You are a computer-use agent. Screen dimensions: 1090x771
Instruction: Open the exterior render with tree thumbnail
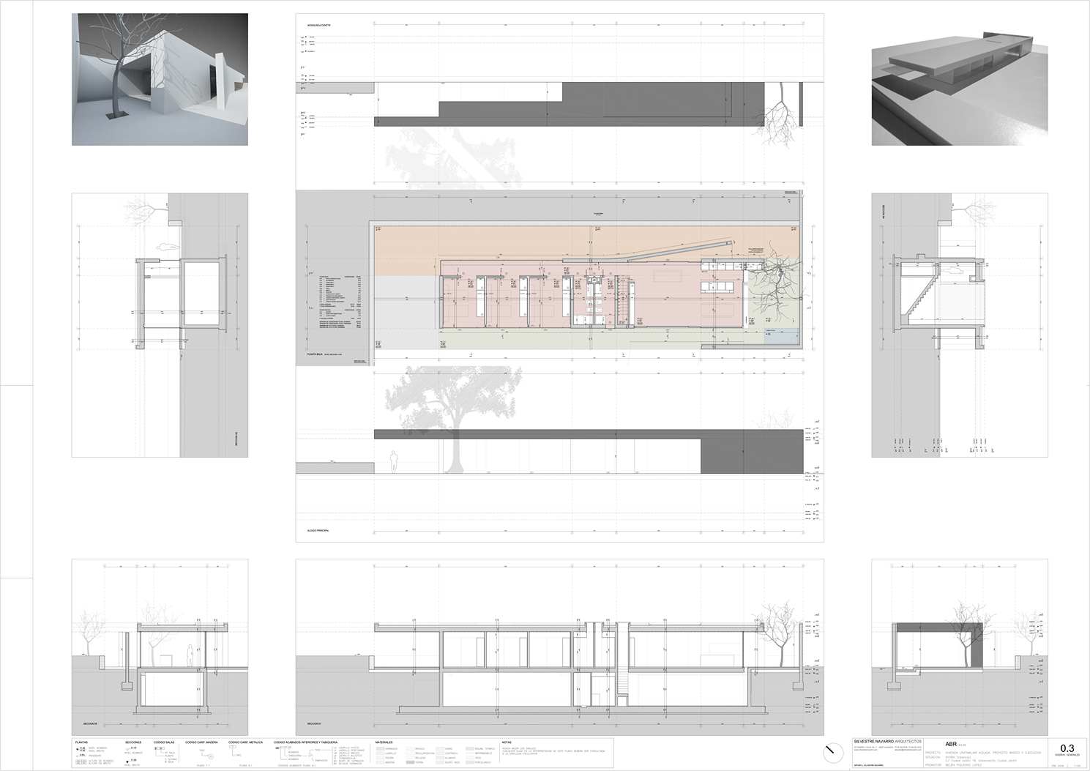pos(160,79)
